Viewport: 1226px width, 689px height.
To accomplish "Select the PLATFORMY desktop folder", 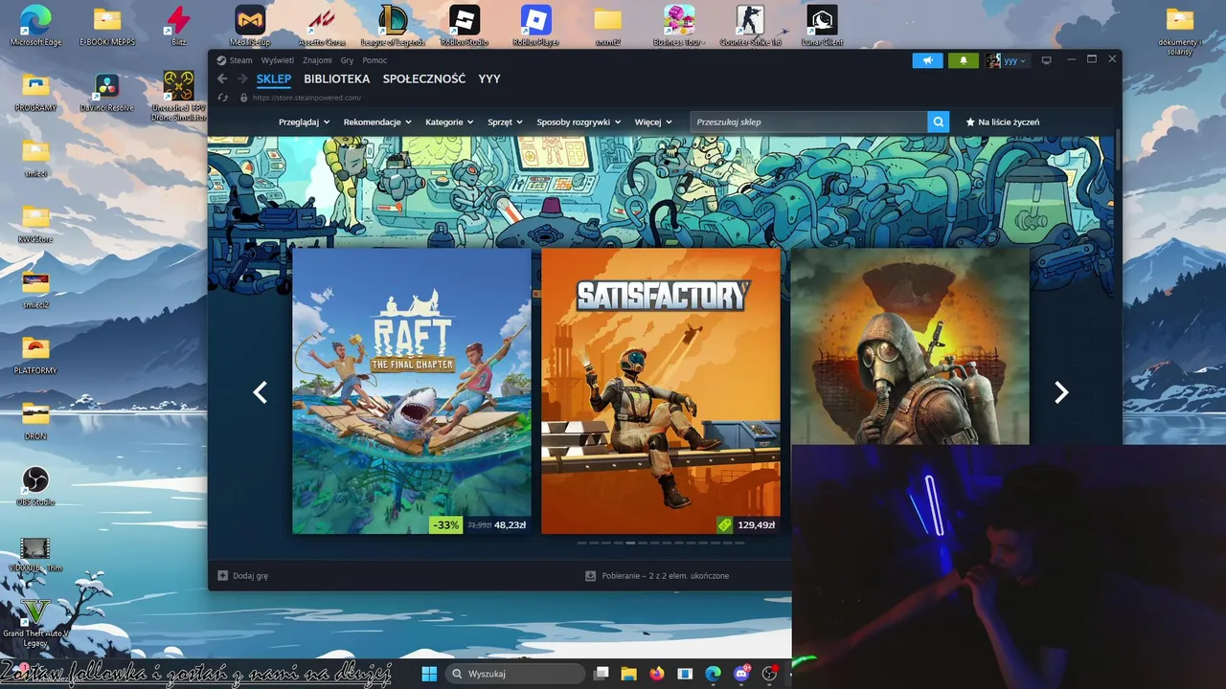I will (35, 355).
